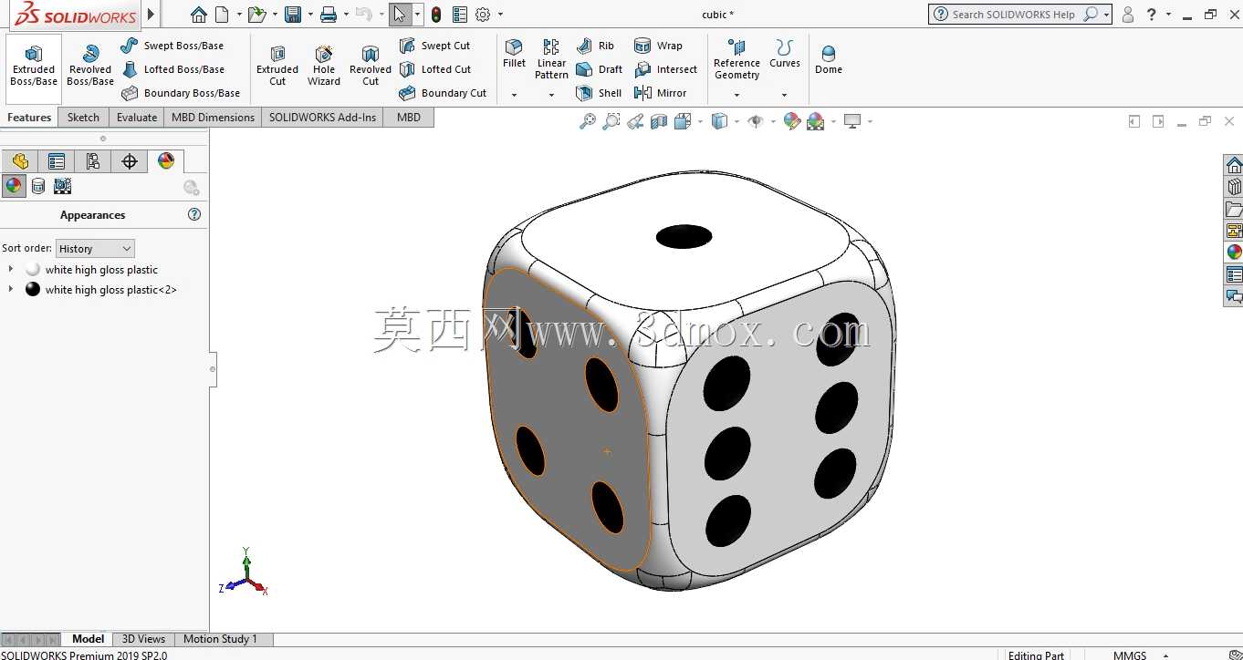Open the Fillet dropdown arrow
The height and width of the screenshot is (660, 1243).
[514, 95]
